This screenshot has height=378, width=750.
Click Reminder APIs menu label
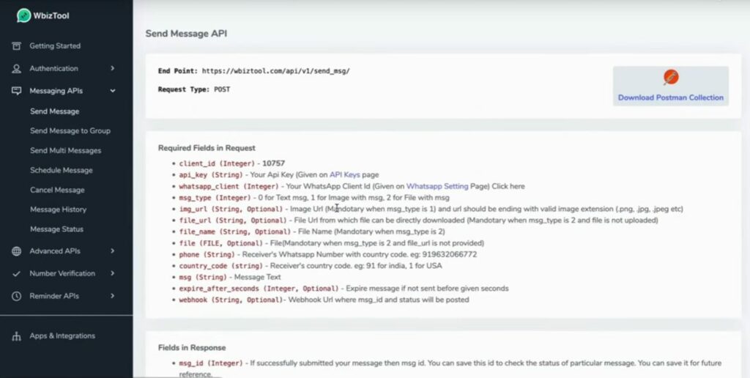pyautogui.click(x=54, y=296)
